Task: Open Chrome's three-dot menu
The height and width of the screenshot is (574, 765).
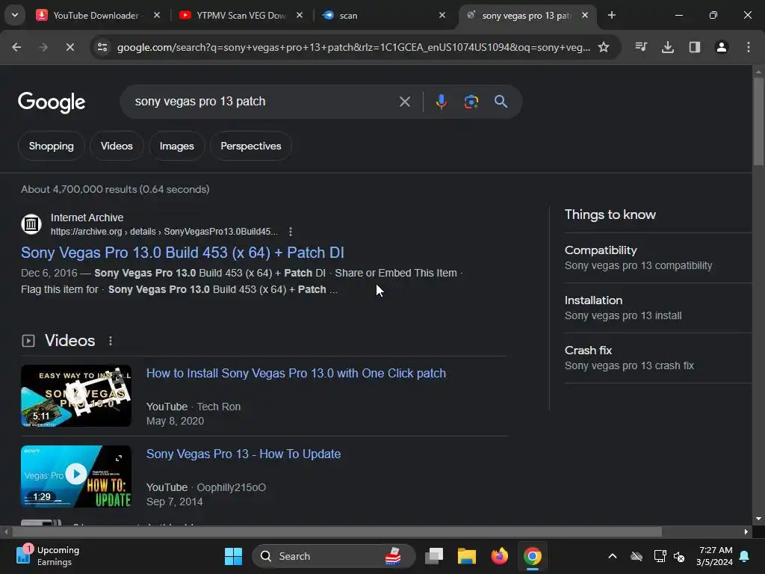Action: click(x=748, y=47)
